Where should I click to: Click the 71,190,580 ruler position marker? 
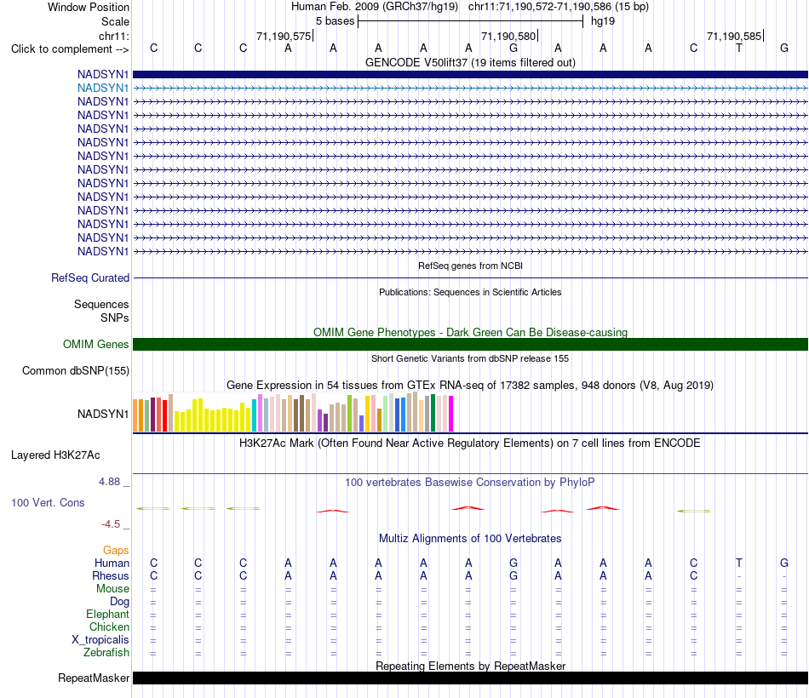[508, 36]
